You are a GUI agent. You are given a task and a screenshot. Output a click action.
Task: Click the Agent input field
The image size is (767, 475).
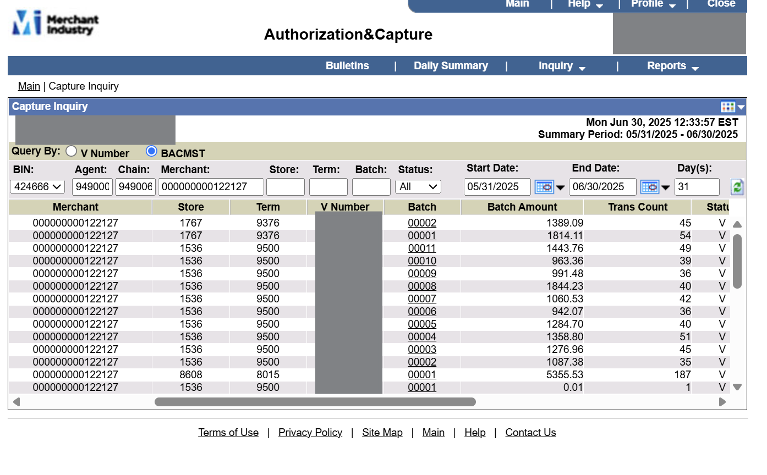pyautogui.click(x=92, y=187)
